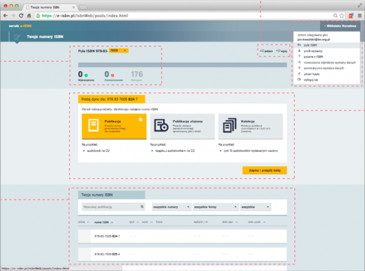
Task: Toggle the checkmark on the Publikacja card
Action: 140,120
